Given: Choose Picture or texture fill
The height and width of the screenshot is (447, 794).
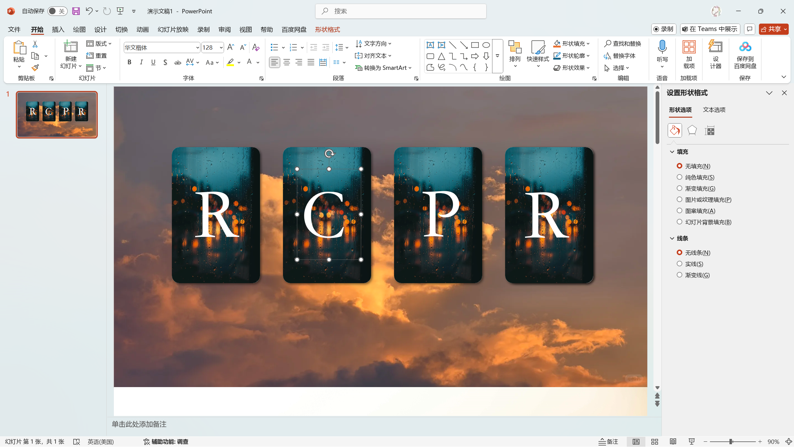Looking at the screenshot, I should [x=680, y=200].
